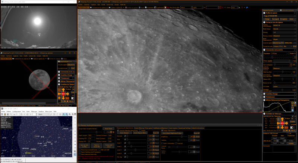Open the Espace colorimétrique MONO16 dropdown
This screenshot has height=163, width=298.
[x=284, y=25]
